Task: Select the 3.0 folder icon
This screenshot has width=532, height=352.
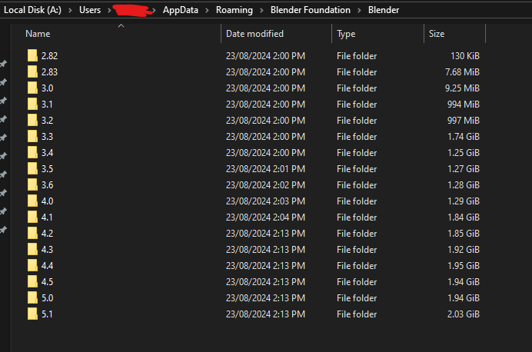Action: pos(32,88)
